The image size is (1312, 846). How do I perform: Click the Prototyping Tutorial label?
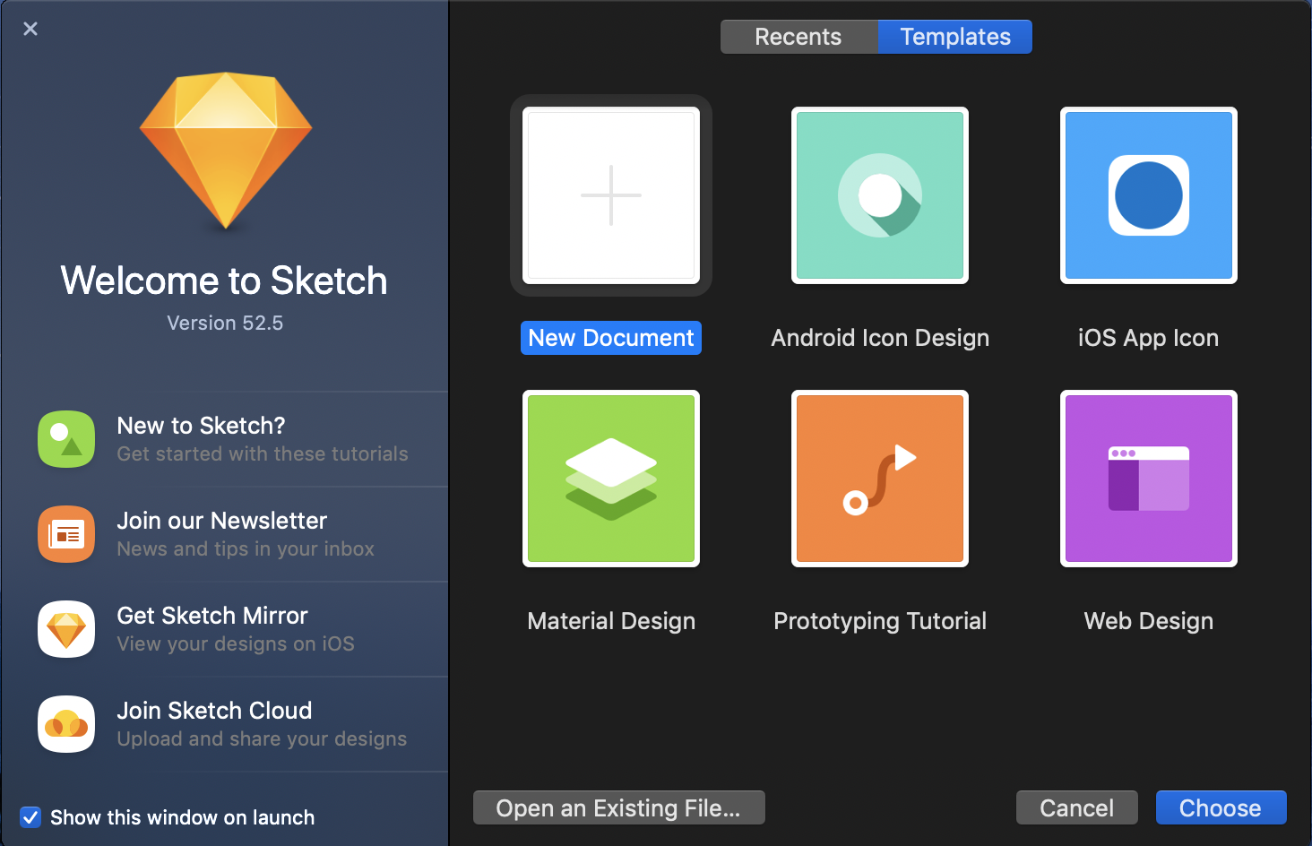click(880, 621)
